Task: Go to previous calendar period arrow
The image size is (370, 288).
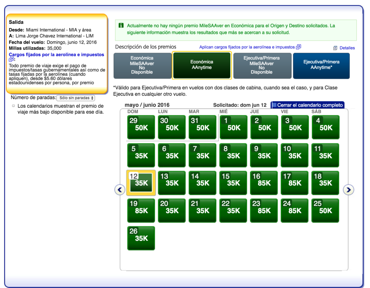Action: click(120, 190)
